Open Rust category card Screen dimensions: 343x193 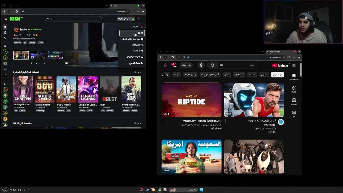(110, 90)
